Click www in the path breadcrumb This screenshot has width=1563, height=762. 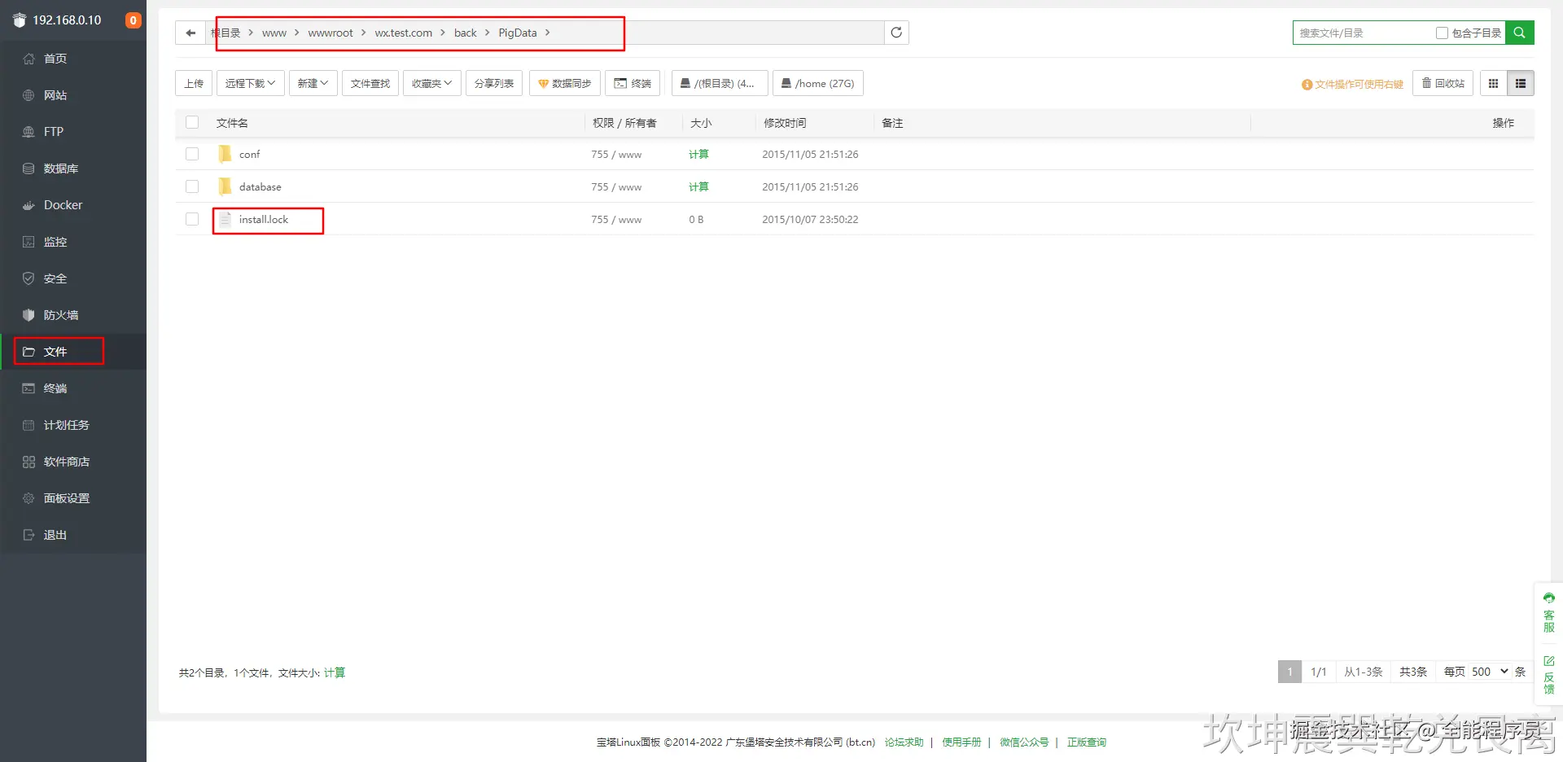click(274, 33)
